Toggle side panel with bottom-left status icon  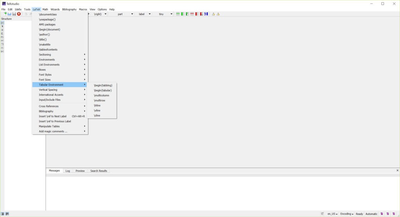(x=3, y=214)
